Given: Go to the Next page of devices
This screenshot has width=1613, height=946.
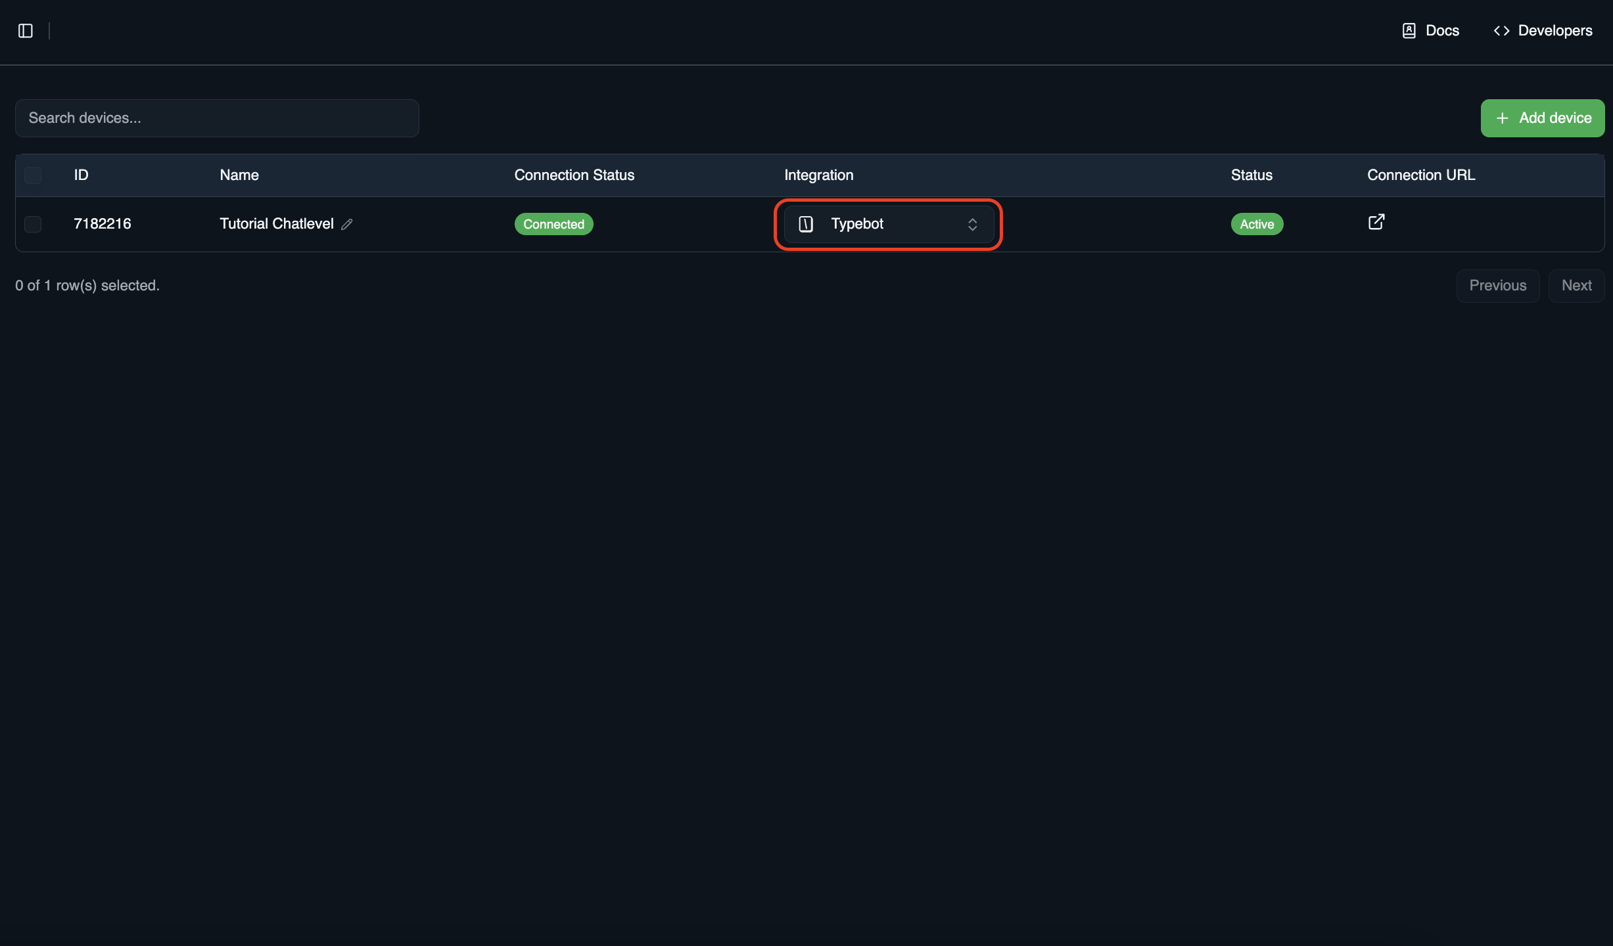Looking at the screenshot, I should pos(1577,285).
